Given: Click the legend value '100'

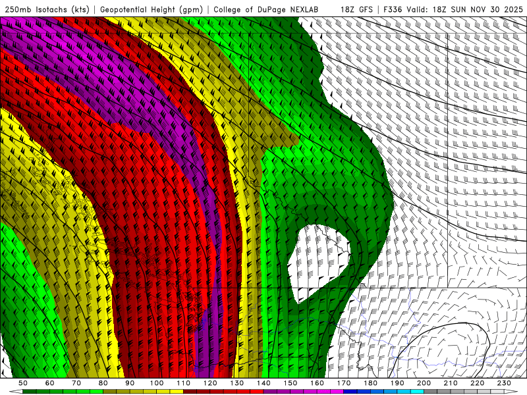Looking at the screenshot, I should click(157, 383).
